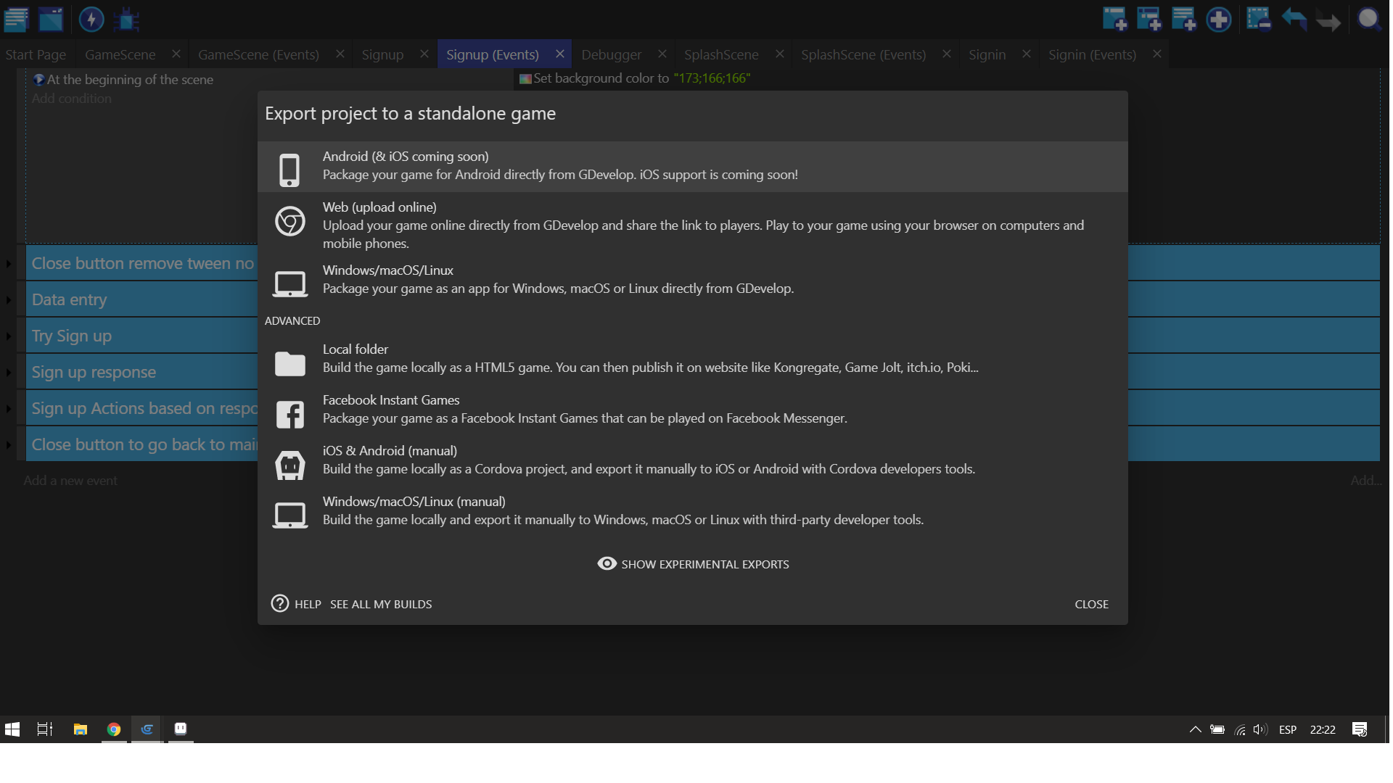This screenshot has width=1393, height=783.
Task: Select the Signup (Events) tab
Action: tap(492, 54)
